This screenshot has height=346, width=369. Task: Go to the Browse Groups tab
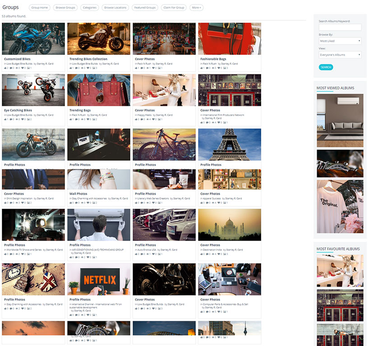(x=65, y=8)
